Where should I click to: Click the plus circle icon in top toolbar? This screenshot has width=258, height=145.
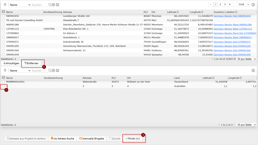[53, 5]
